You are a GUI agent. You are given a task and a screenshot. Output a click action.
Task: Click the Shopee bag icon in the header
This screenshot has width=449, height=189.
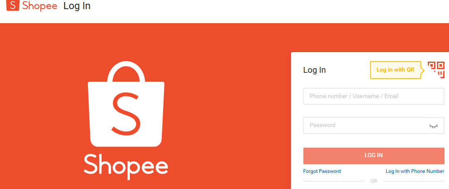pos(12,5)
